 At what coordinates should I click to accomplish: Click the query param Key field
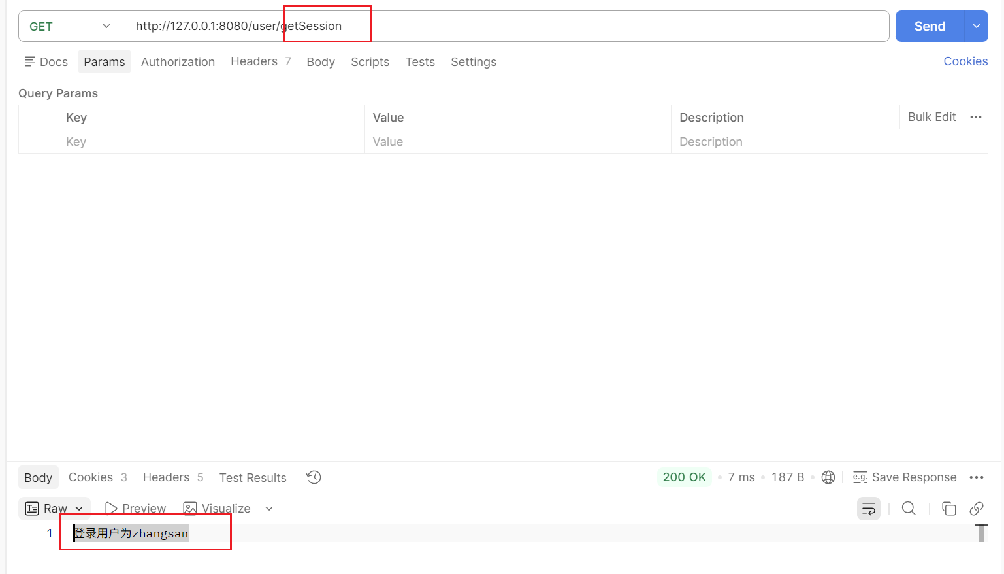pyautogui.click(x=191, y=142)
